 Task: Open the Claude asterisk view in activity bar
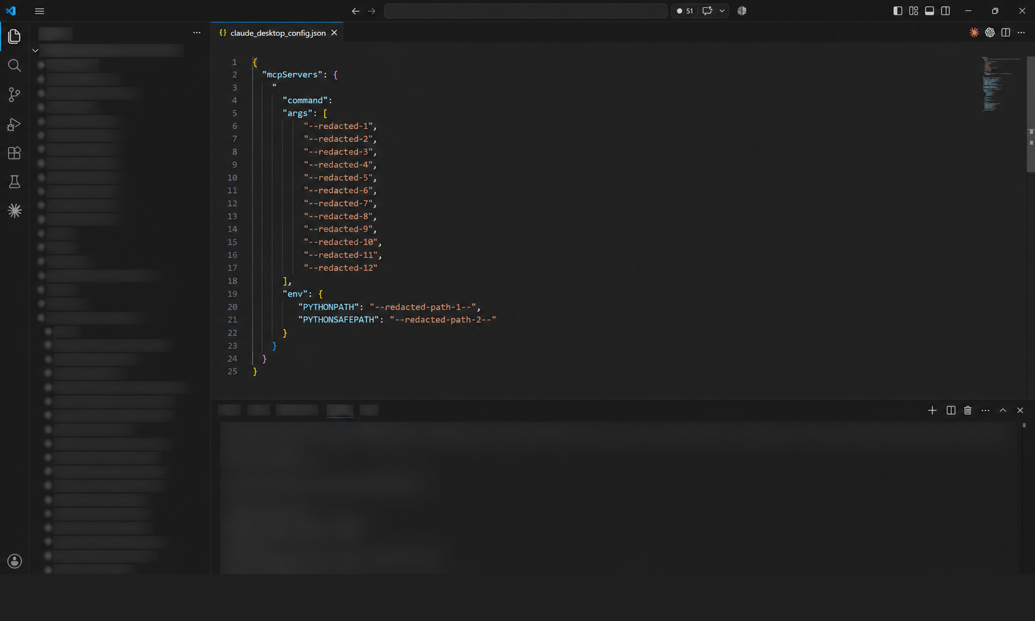click(14, 211)
